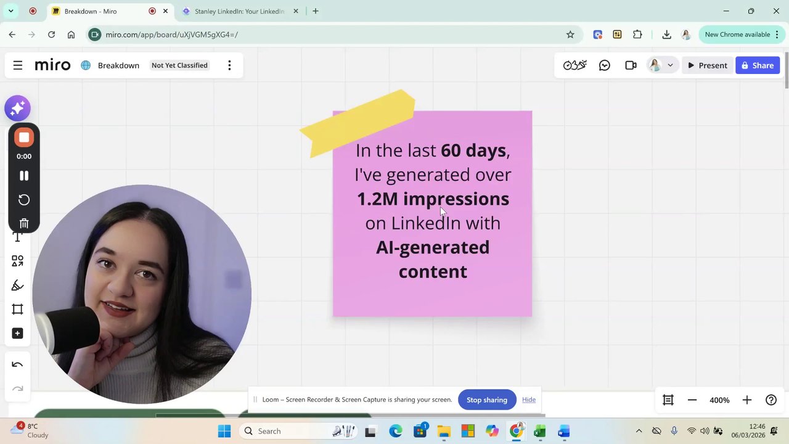
Task: Click the Present button
Action: [x=708, y=65]
